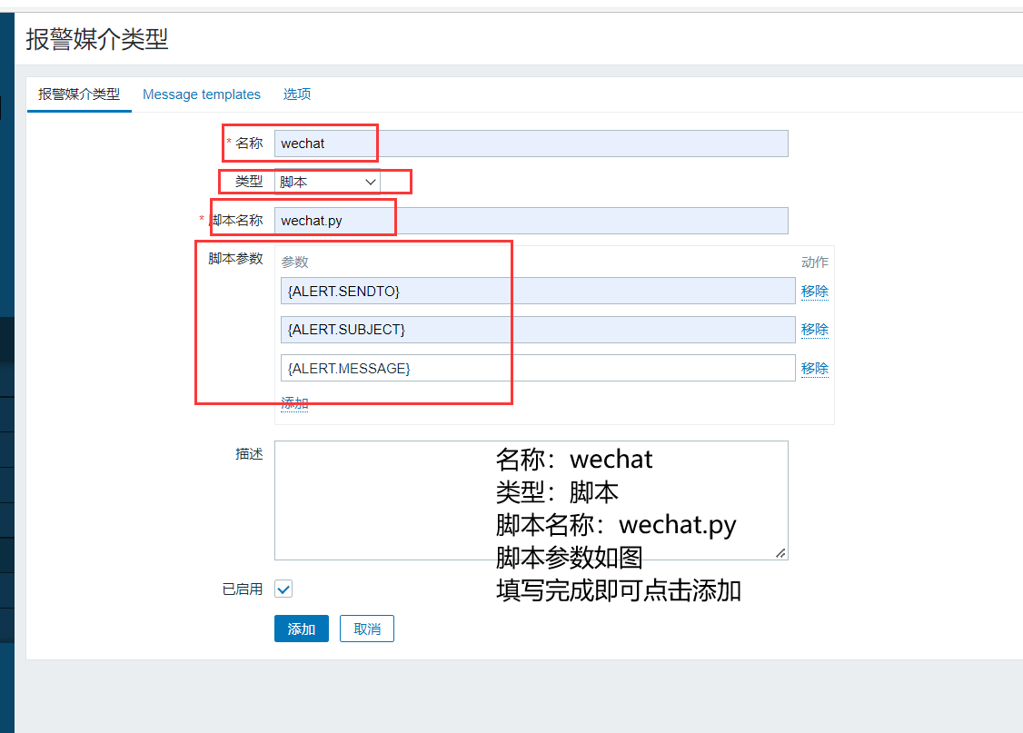The width and height of the screenshot is (1023, 733).
Task: Click the {ALERT.SUBJECT} parameter field
Action: coord(538,330)
